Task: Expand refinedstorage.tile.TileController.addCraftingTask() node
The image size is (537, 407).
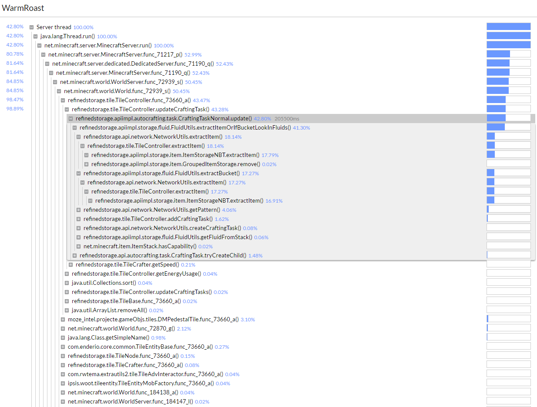Action: 78,219
